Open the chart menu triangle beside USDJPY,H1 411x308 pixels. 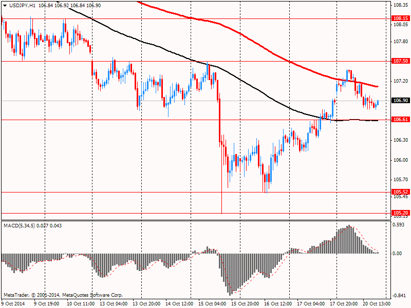(5, 6)
